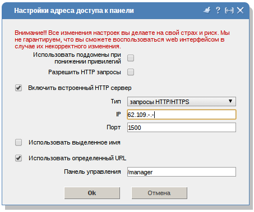
Task: Click the 'Использовать определенный URL' label text
Action: point(77,158)
